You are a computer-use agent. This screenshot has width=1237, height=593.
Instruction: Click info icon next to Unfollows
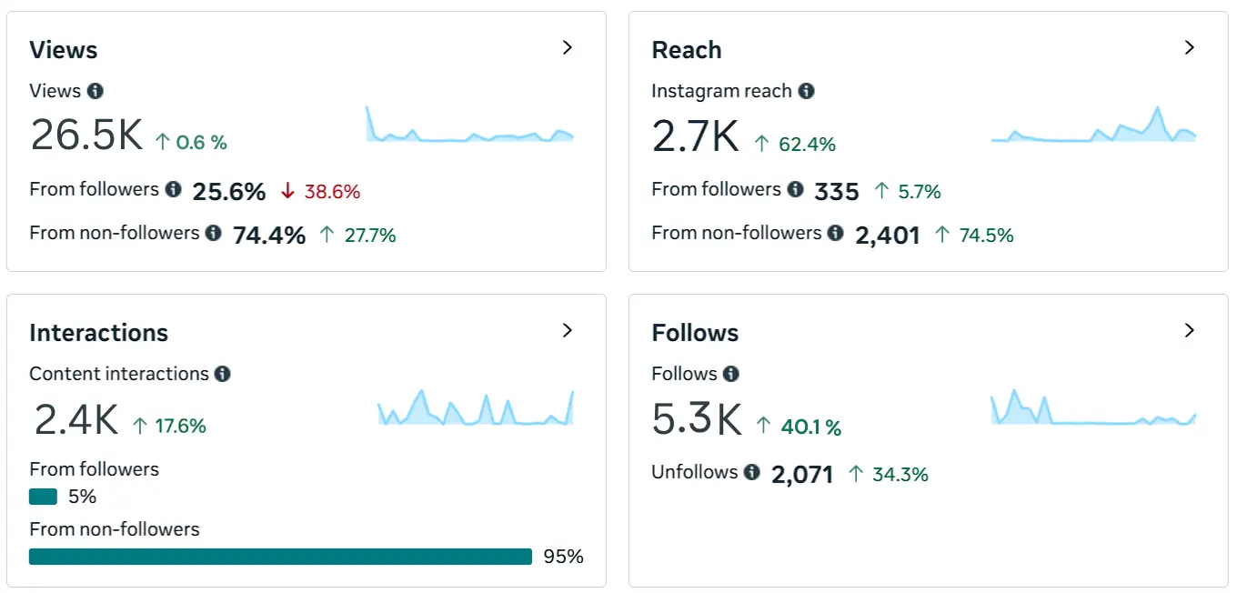(x=752, y=472)
